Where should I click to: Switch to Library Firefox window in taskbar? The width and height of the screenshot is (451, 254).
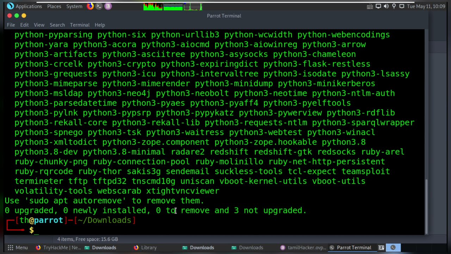(x=145, y=248)
